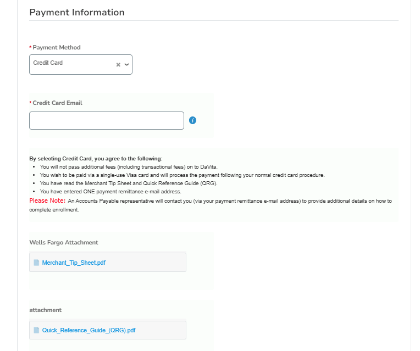Image resolution: width=420 pixels, height=351 pixels.
Task: Clear the Payment Method selection with the x
Action: (118, 65)
